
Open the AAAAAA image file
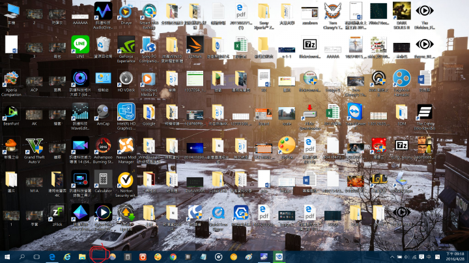click(x=80, y=19)
